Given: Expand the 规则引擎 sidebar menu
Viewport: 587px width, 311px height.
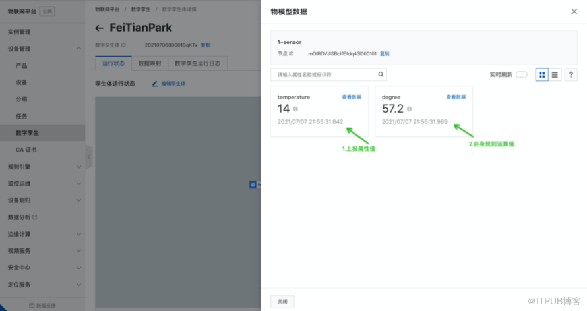Looking at the screenshot, I should (x=78, y=167).
